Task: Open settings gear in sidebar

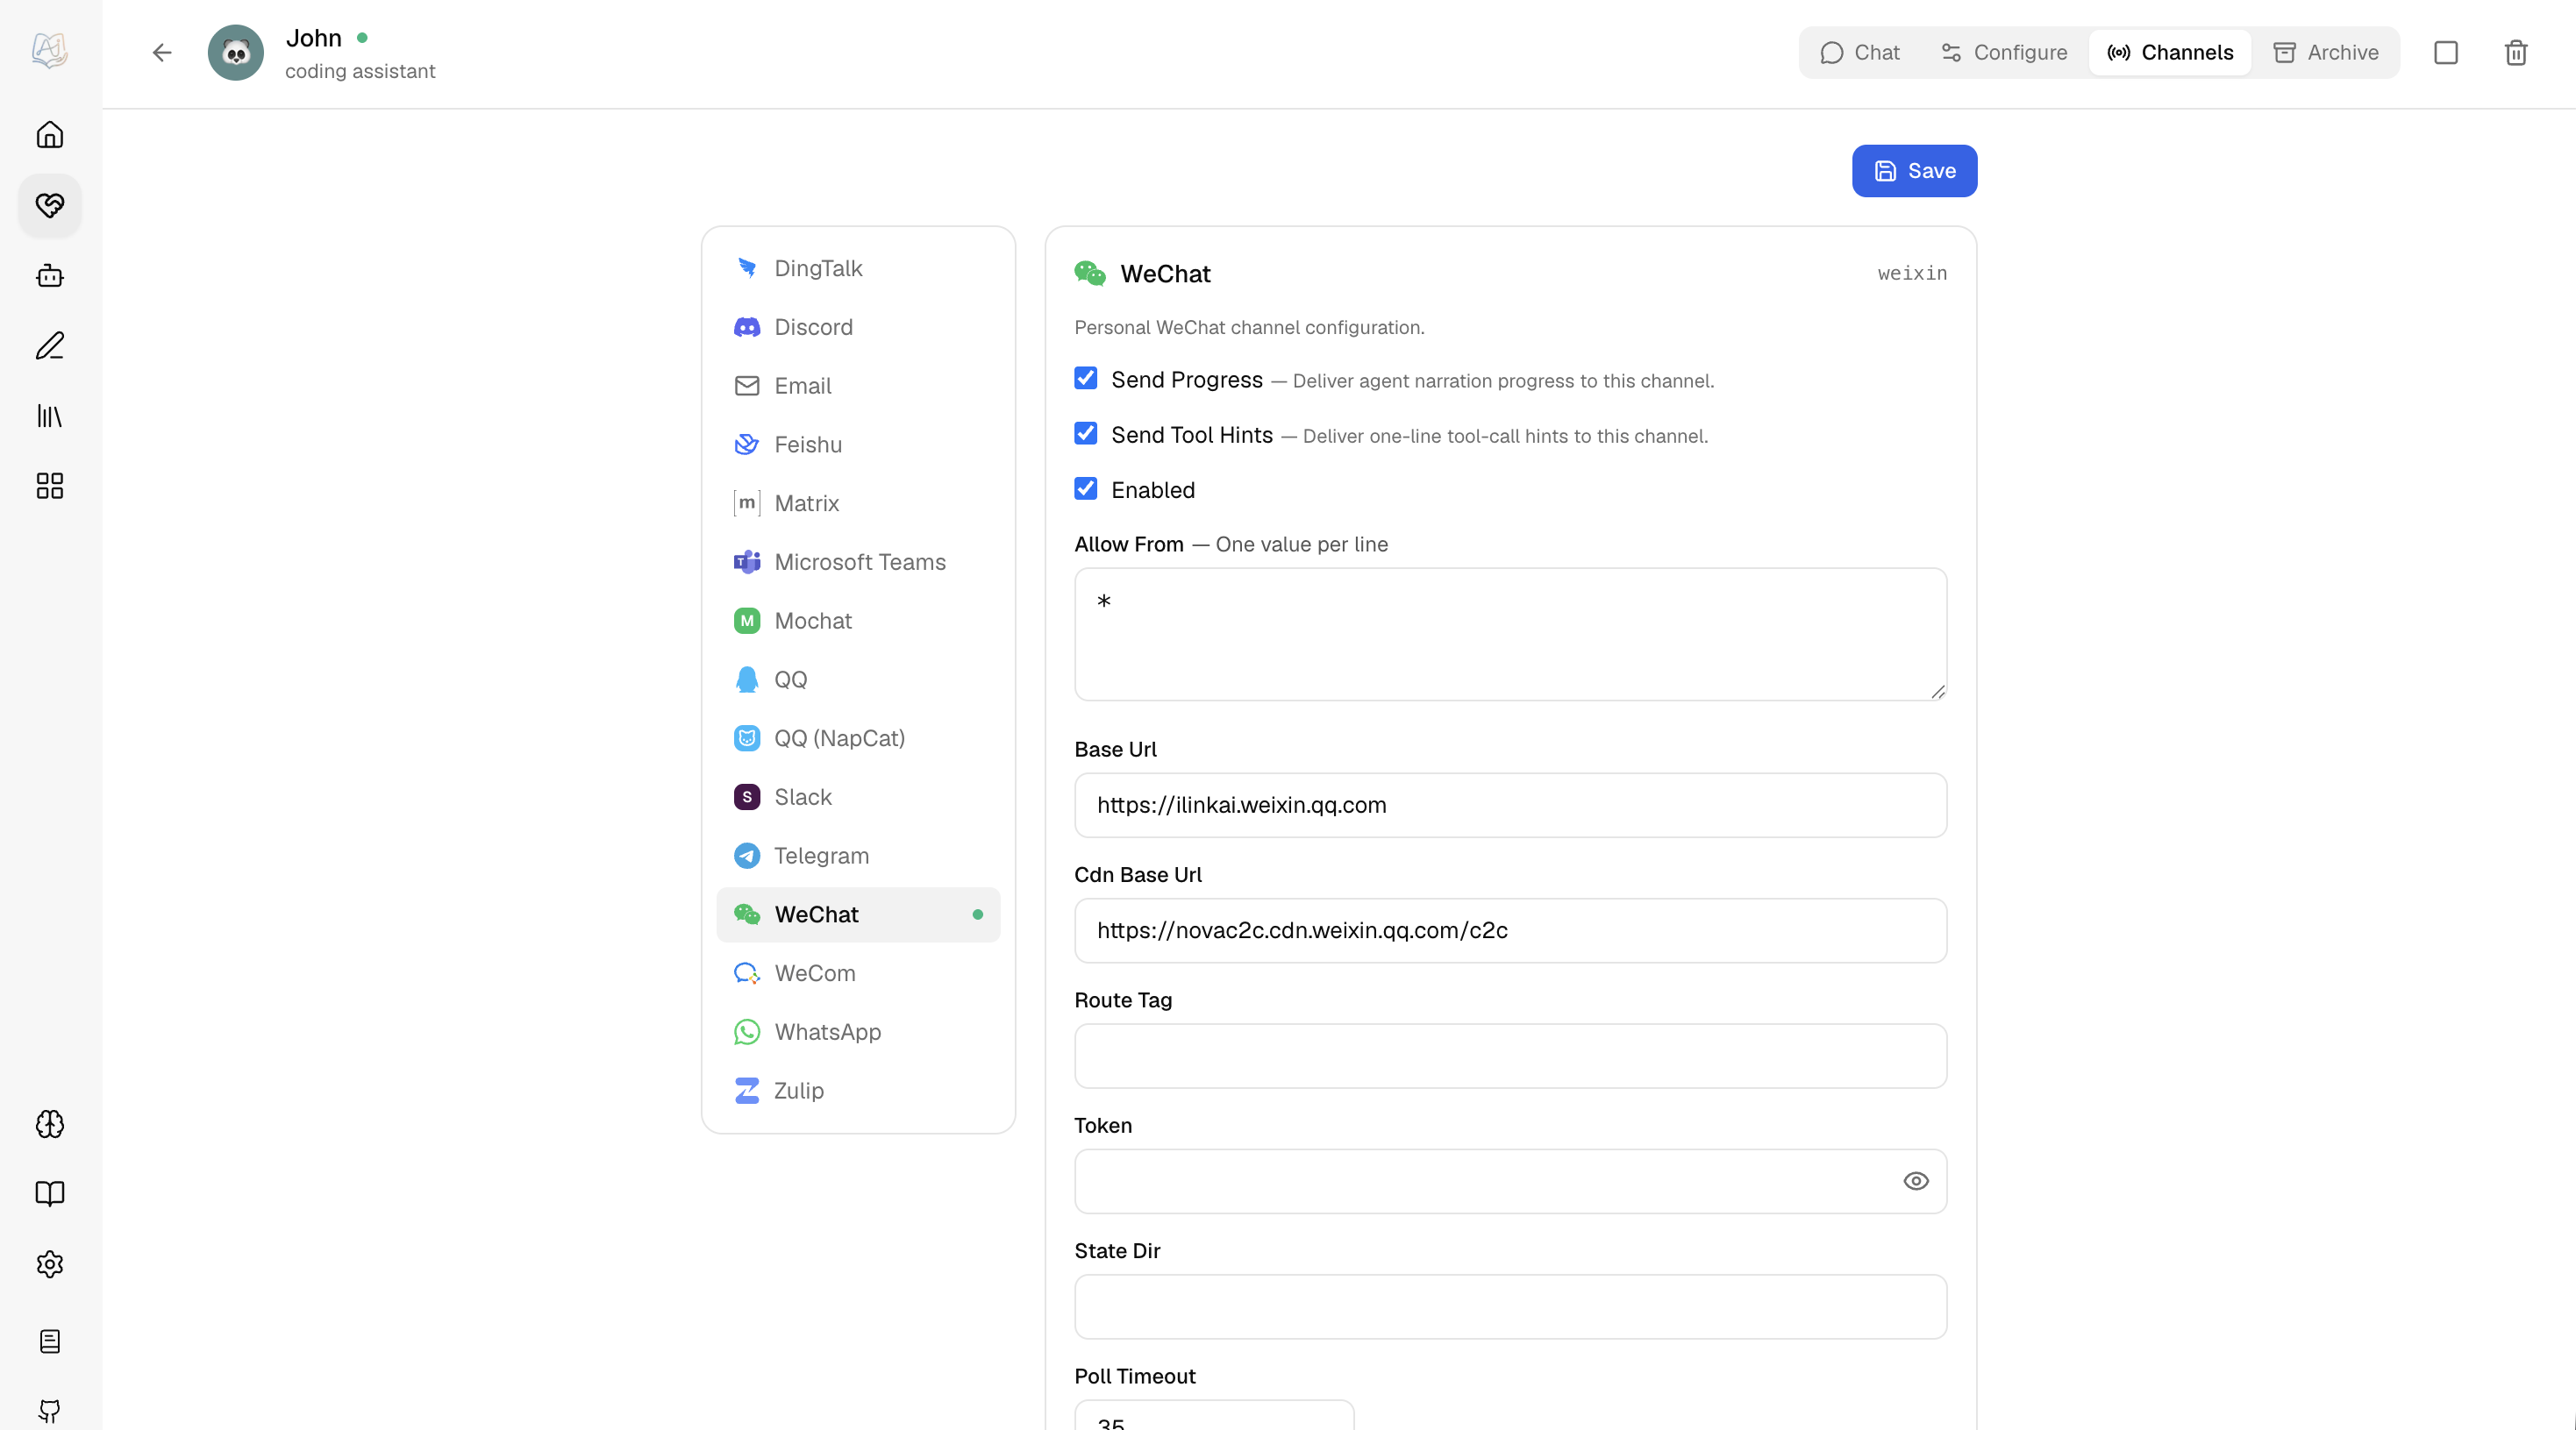Action: (49, 1264)
